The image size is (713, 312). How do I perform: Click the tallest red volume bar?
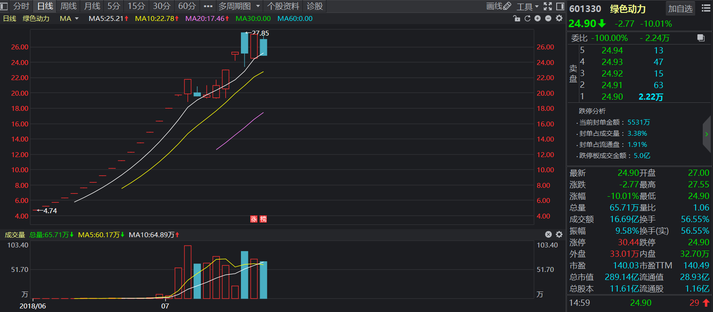pos(188,272)
